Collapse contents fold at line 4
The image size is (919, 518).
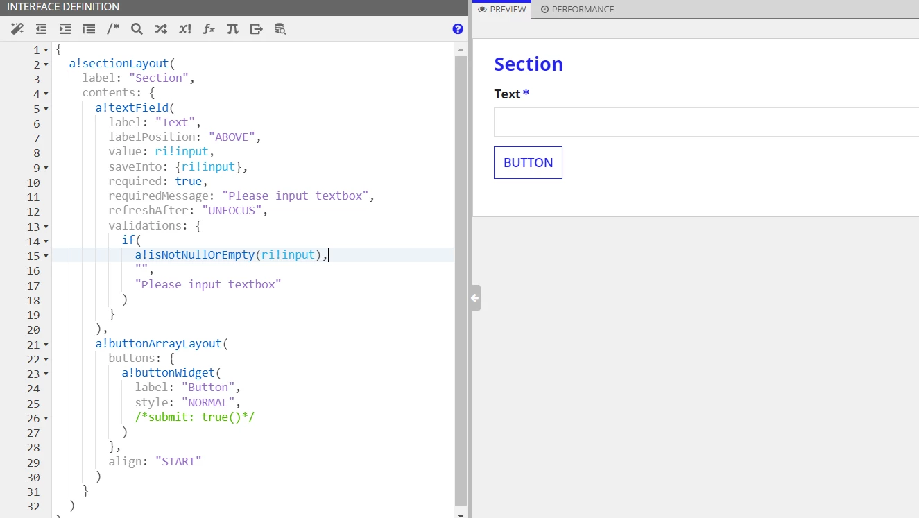tap(46, 94)
